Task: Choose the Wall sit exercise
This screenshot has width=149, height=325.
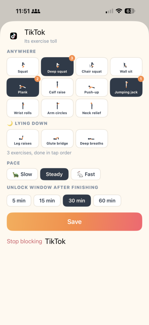Action: (x=126, y=67)
